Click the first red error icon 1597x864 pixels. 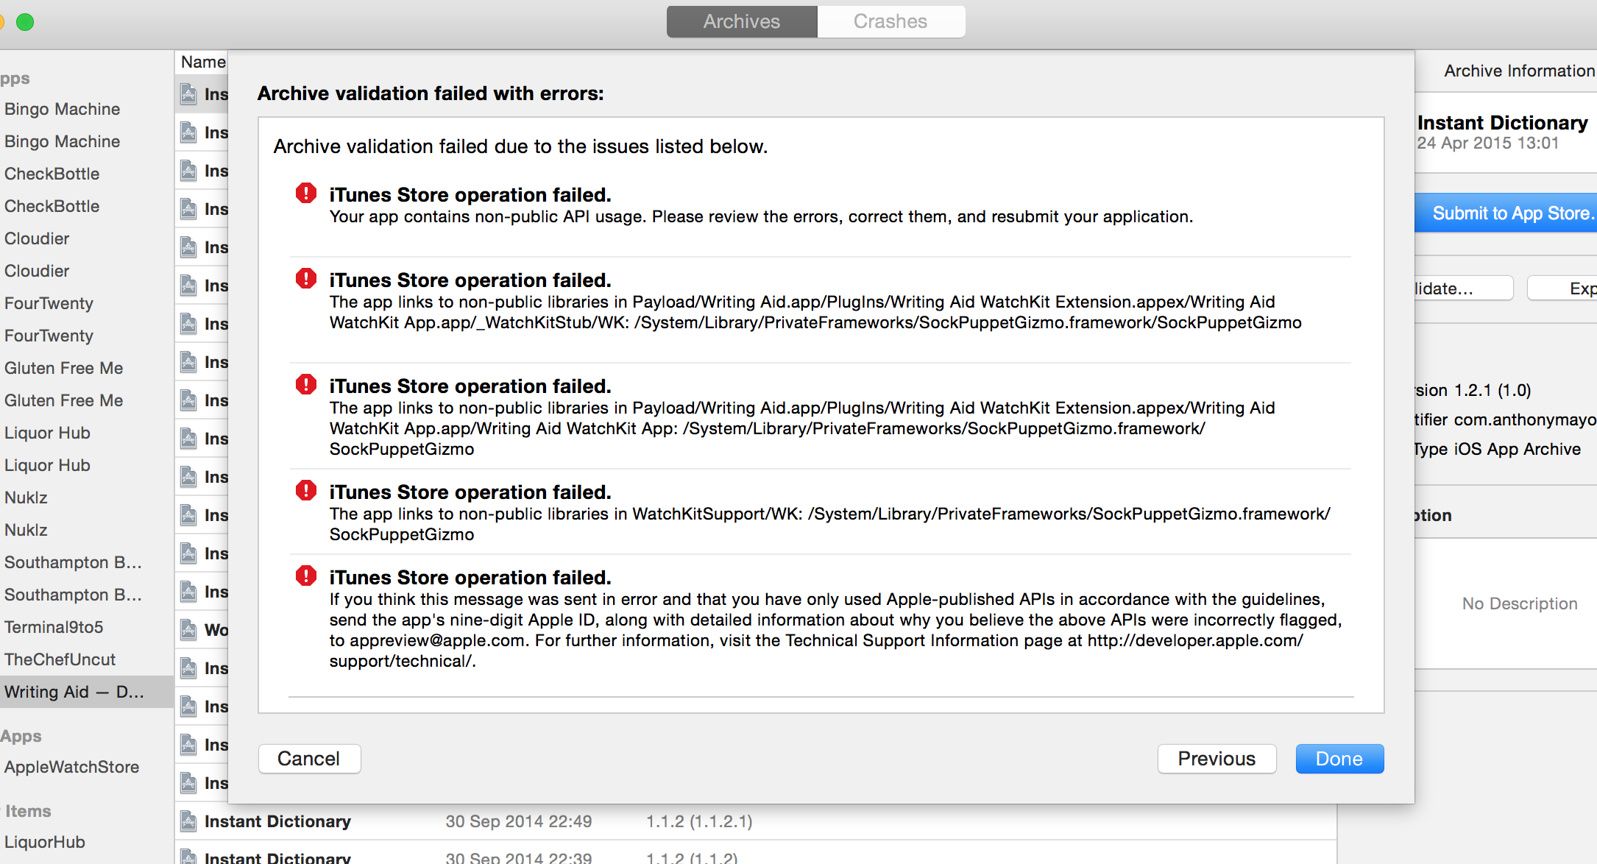305,194
